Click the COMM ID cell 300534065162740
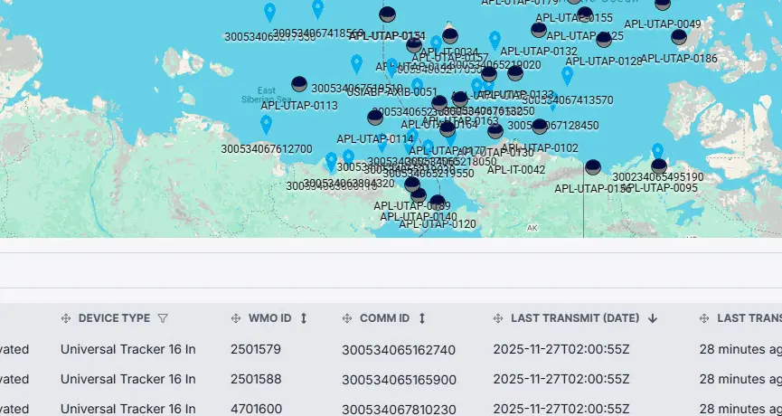The width and height of the screenshot is (782, 416). [x=399, y=349]
